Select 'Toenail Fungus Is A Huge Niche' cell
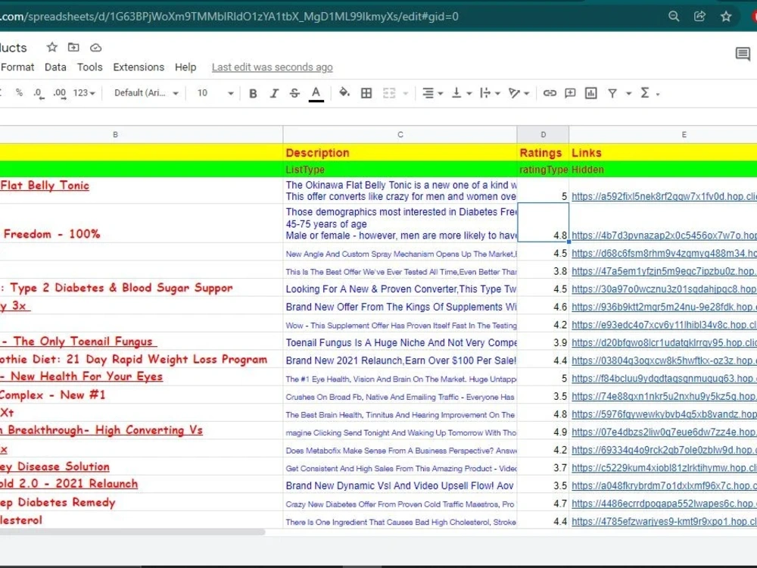 400,342
